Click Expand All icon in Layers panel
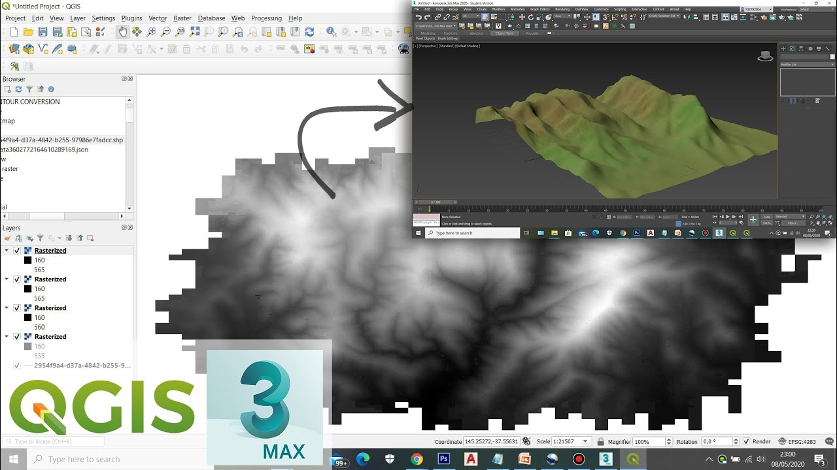 click(69, 238)
